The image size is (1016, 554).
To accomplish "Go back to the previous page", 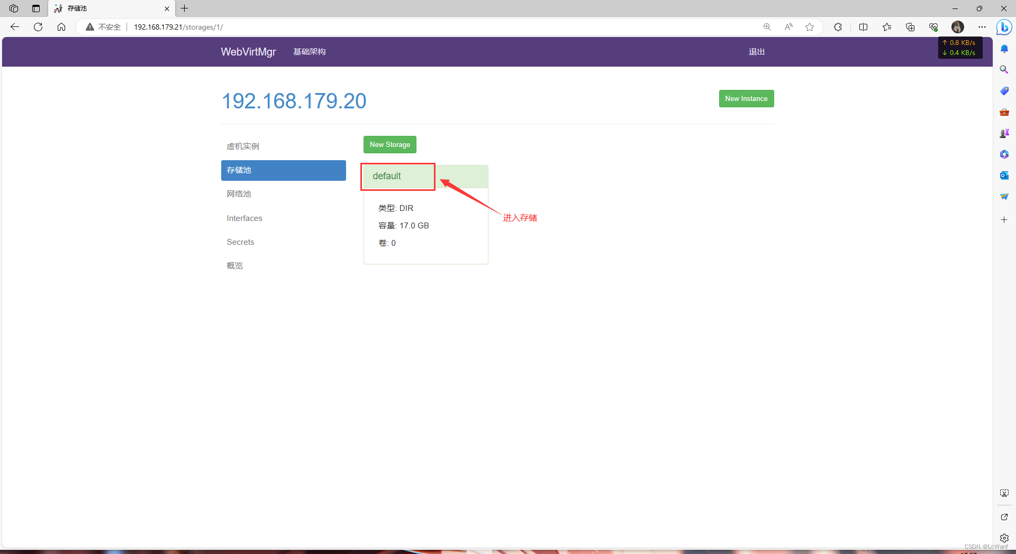I will [15, 27].
